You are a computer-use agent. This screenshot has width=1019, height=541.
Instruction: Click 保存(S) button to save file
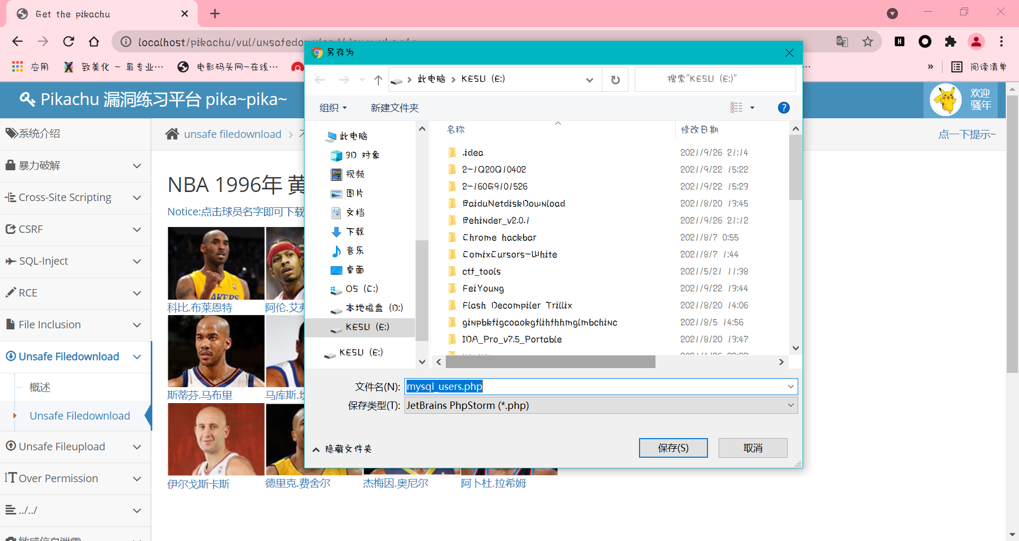pyautogui.click(x=673, y=448)
